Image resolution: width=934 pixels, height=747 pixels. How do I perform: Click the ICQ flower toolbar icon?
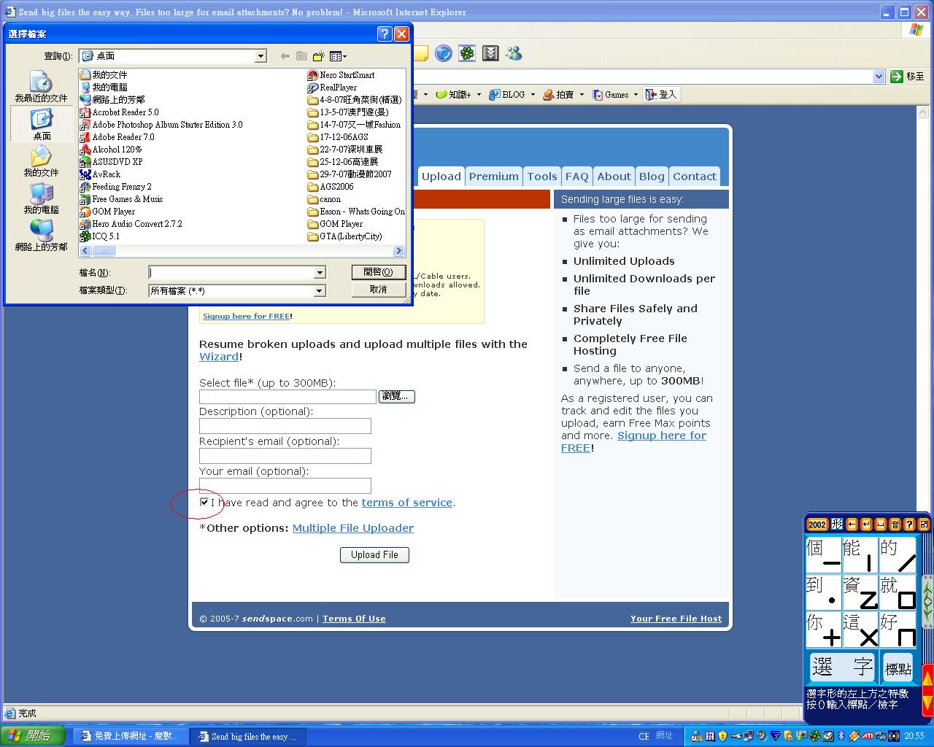[467, 53]
